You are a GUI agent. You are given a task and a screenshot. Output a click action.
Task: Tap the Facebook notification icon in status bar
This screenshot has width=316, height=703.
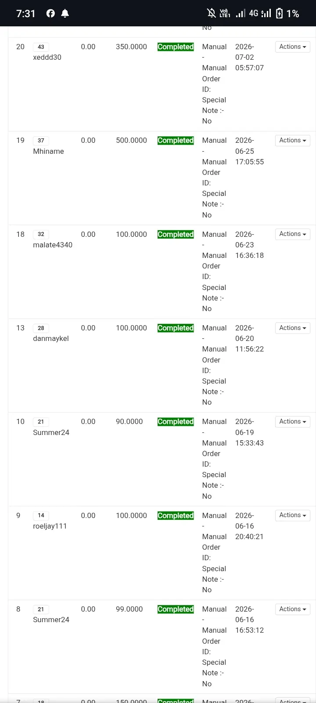tap(50, 14)
